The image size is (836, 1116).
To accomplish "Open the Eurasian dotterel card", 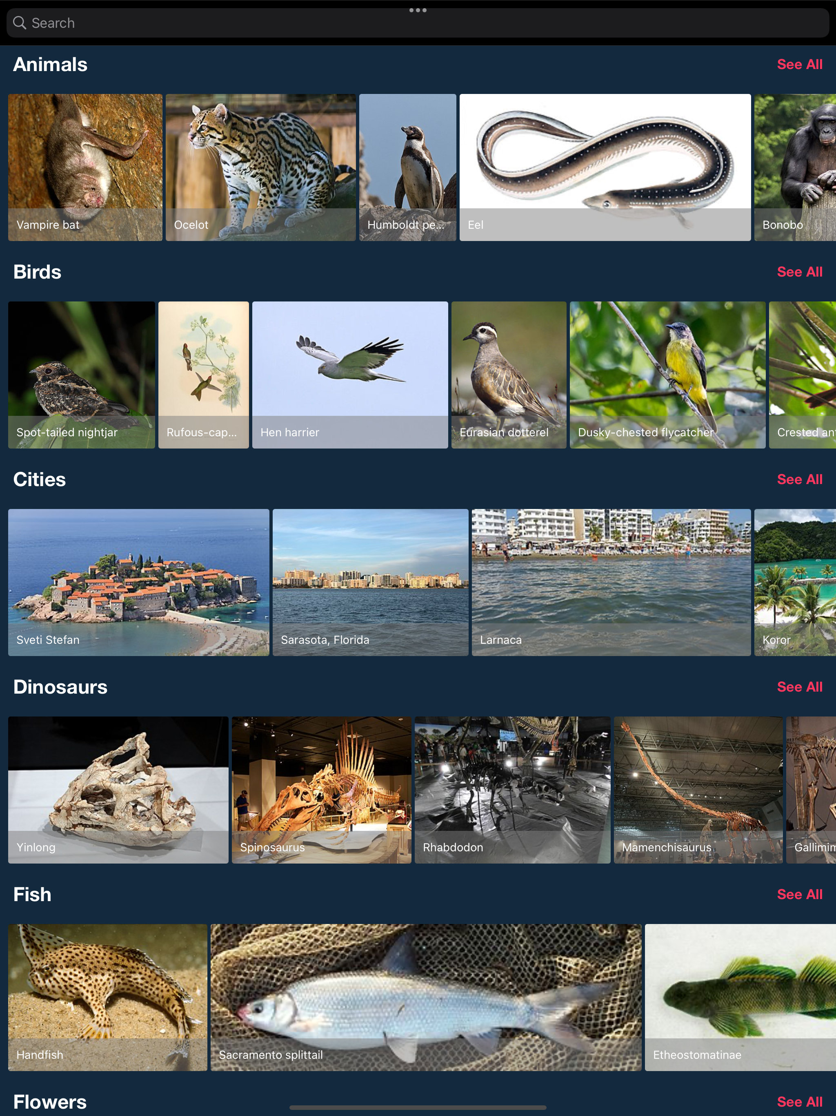I will coord(508,374).
